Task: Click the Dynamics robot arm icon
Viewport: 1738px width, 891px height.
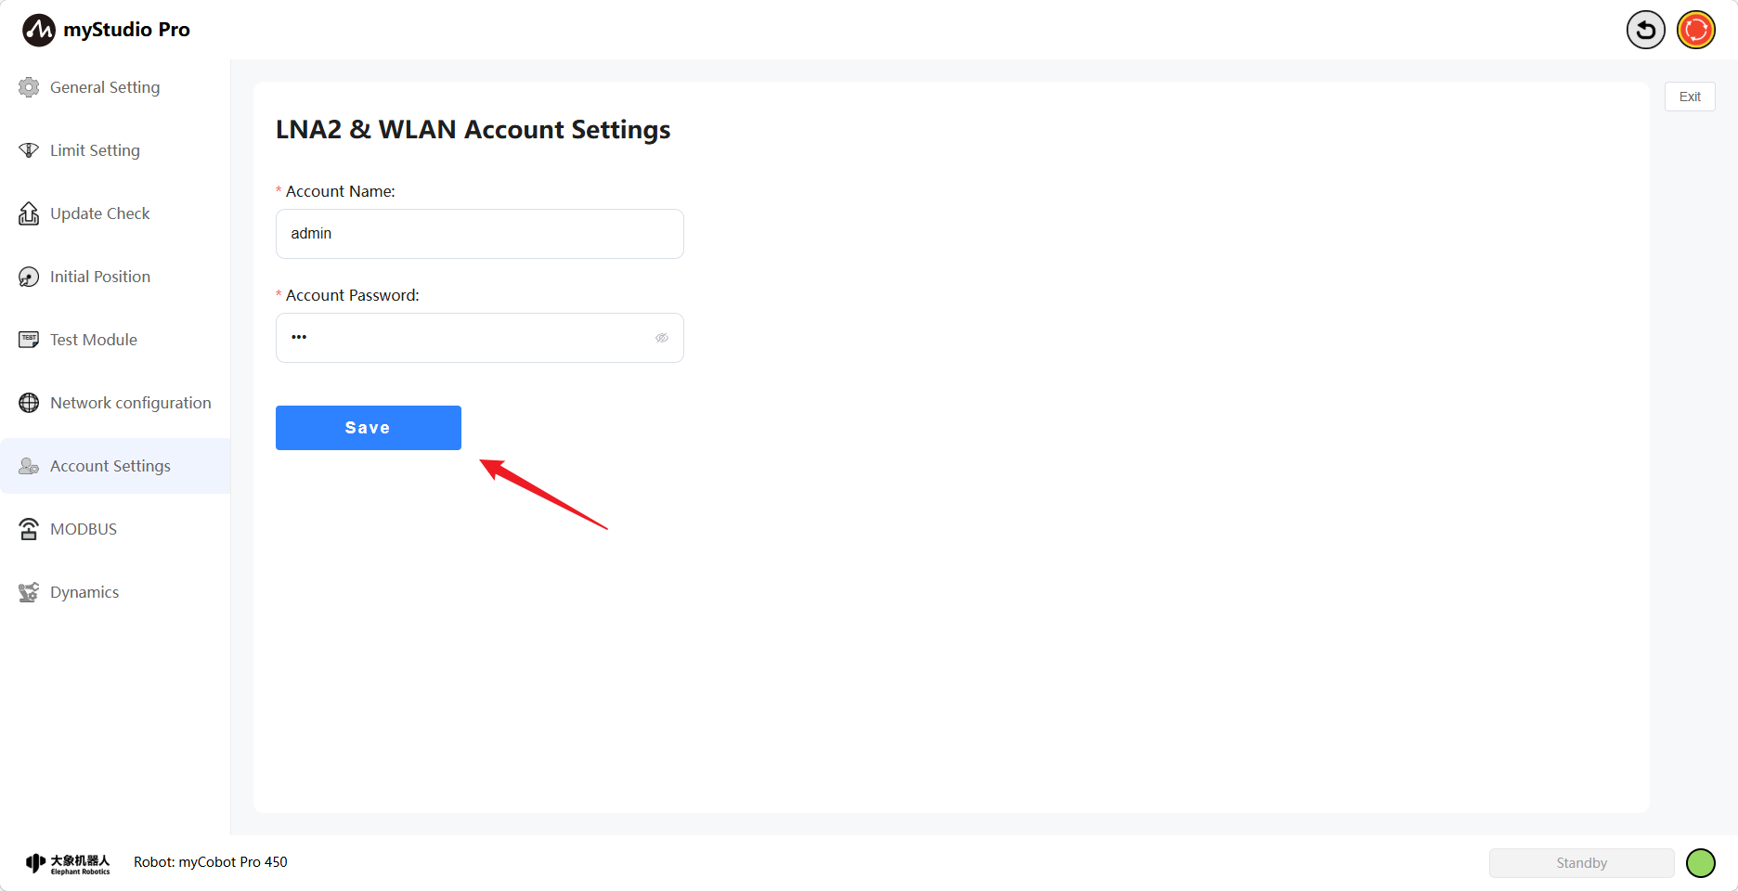Action: point(29,592)
